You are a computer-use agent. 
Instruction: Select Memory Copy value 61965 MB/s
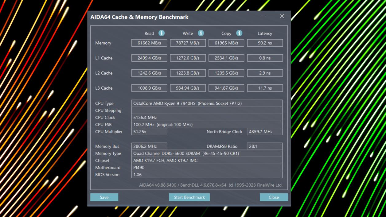pyautogui.click(x=226, y=43)
